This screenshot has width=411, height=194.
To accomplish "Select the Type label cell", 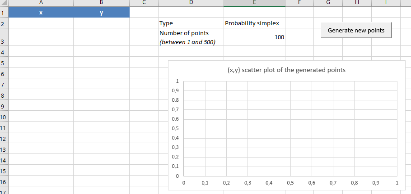I will point(191,23).
